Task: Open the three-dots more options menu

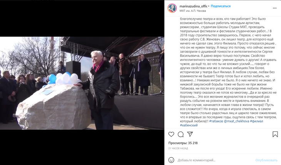Action: [x=274, y=8]
